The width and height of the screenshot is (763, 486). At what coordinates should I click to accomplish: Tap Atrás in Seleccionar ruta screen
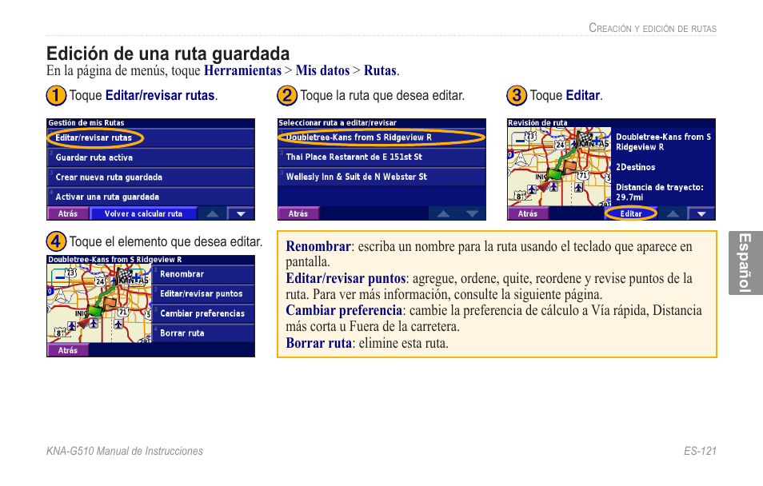pos(298,213)
